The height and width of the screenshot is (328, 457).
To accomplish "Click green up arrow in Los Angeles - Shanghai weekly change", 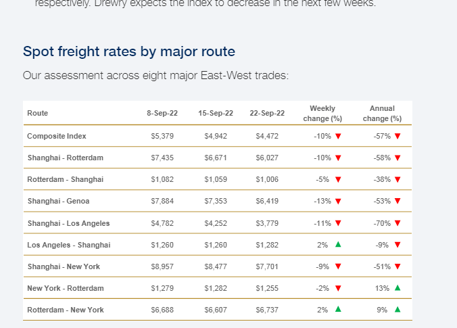I will pos(338,244).
